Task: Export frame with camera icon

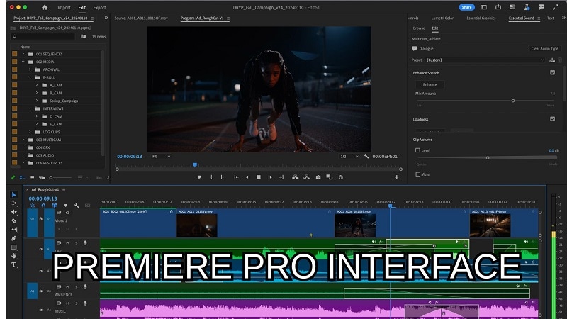Action: (318, 177)
